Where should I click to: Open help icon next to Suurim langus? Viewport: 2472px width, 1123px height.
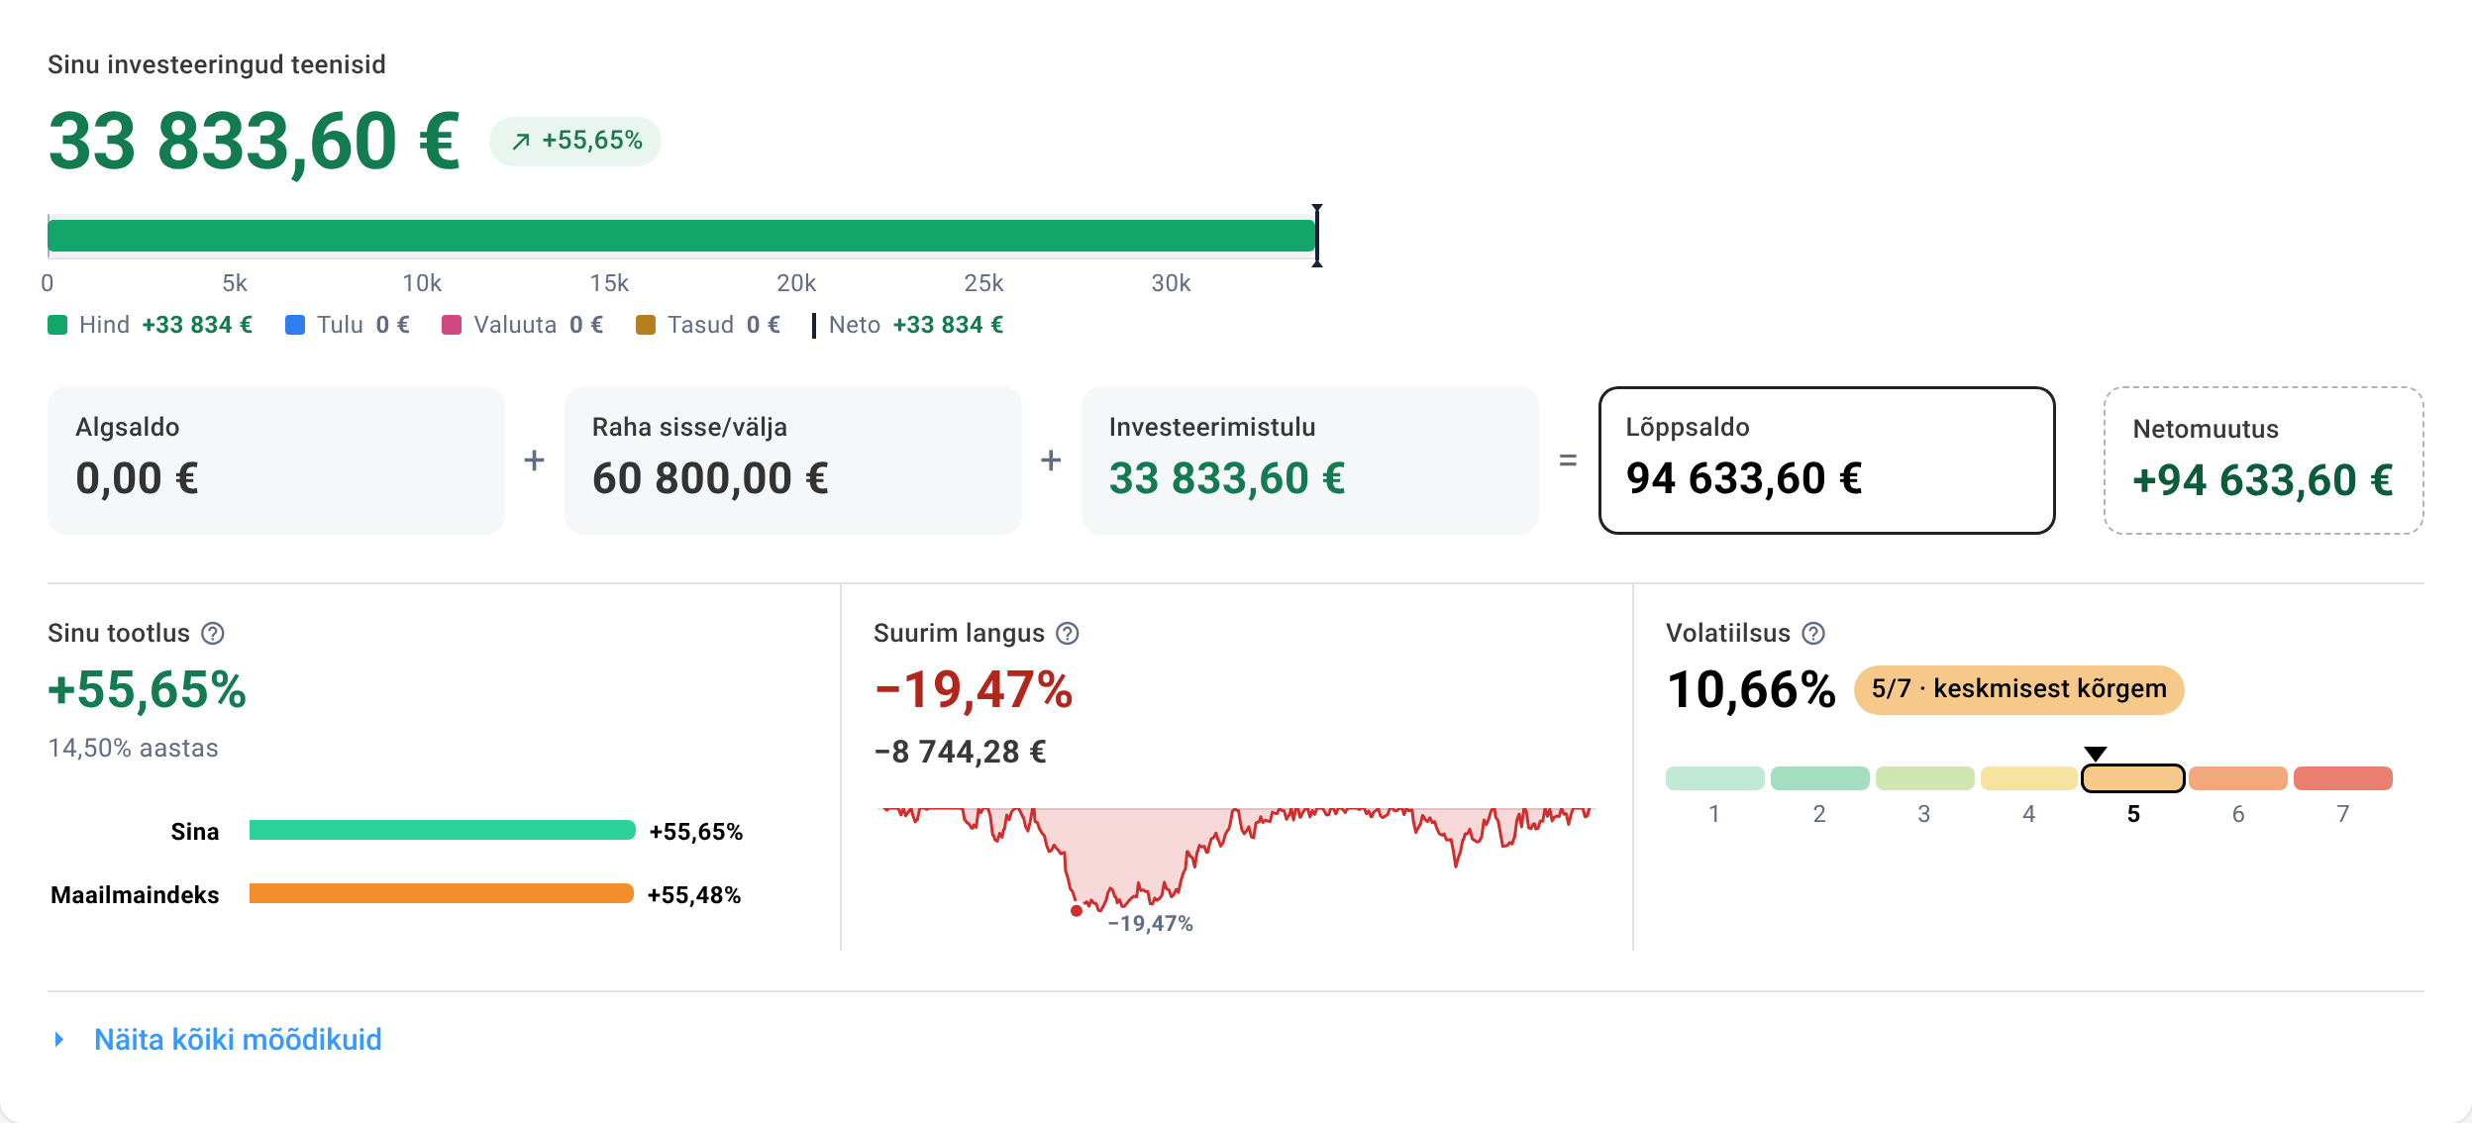pos(1068,633)
